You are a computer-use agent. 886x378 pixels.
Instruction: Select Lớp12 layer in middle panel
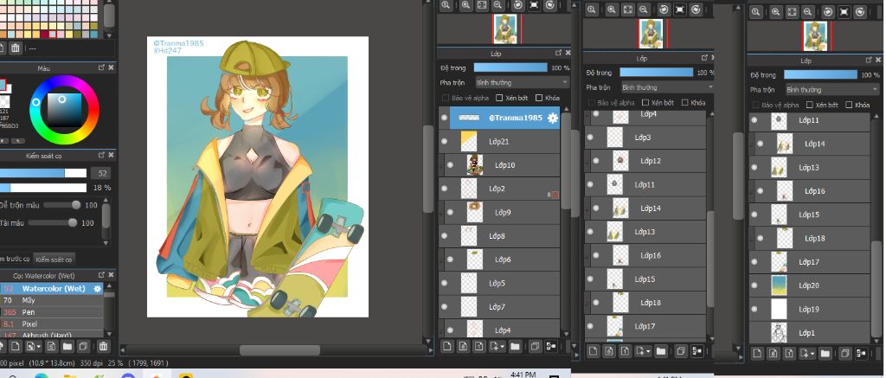pyautogui.click(x=645, y=161)
